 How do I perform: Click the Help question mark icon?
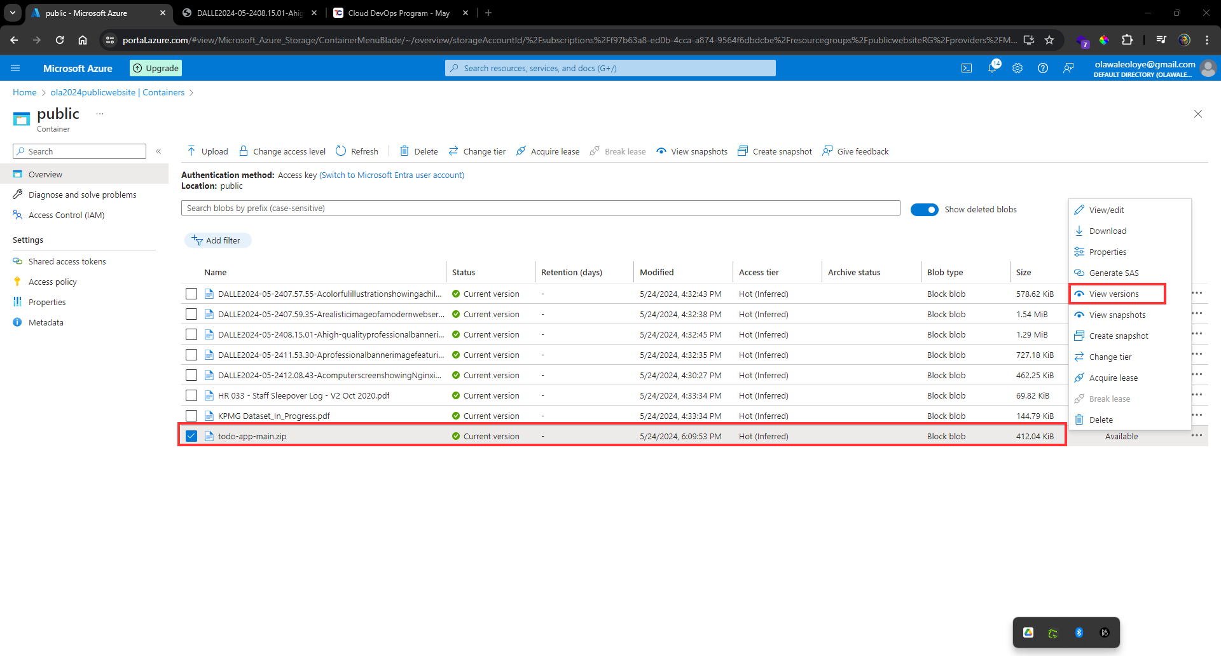(x=1043, y=68)
